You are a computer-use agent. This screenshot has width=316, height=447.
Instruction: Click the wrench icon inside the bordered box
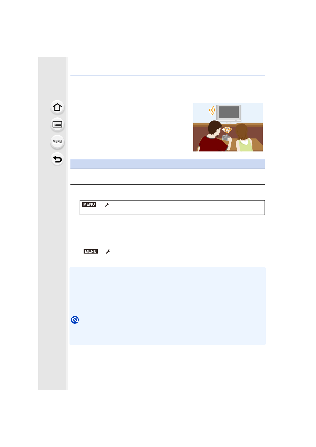pyautogui.click(x=107, y=204)
